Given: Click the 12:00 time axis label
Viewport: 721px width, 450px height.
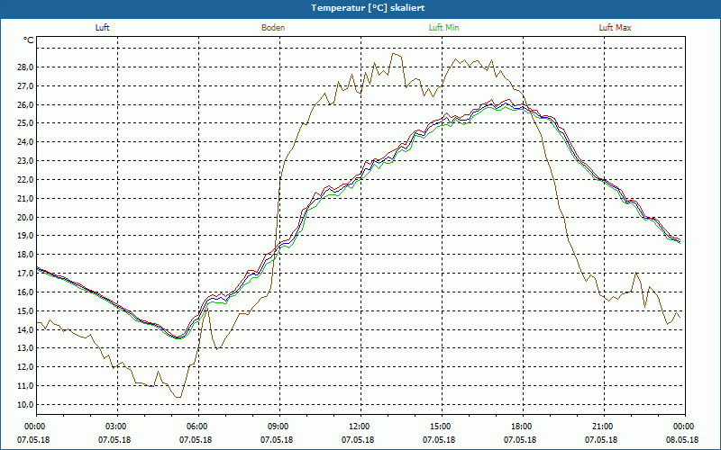Looking at the screenshot, I should point(360,427).
